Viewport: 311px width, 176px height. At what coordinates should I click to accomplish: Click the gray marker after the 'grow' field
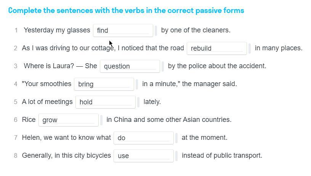[x=101, y=120]
